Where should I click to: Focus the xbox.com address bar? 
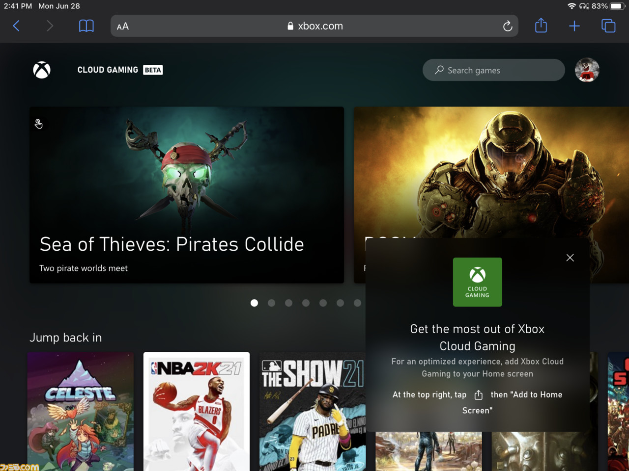coord(315,26)
